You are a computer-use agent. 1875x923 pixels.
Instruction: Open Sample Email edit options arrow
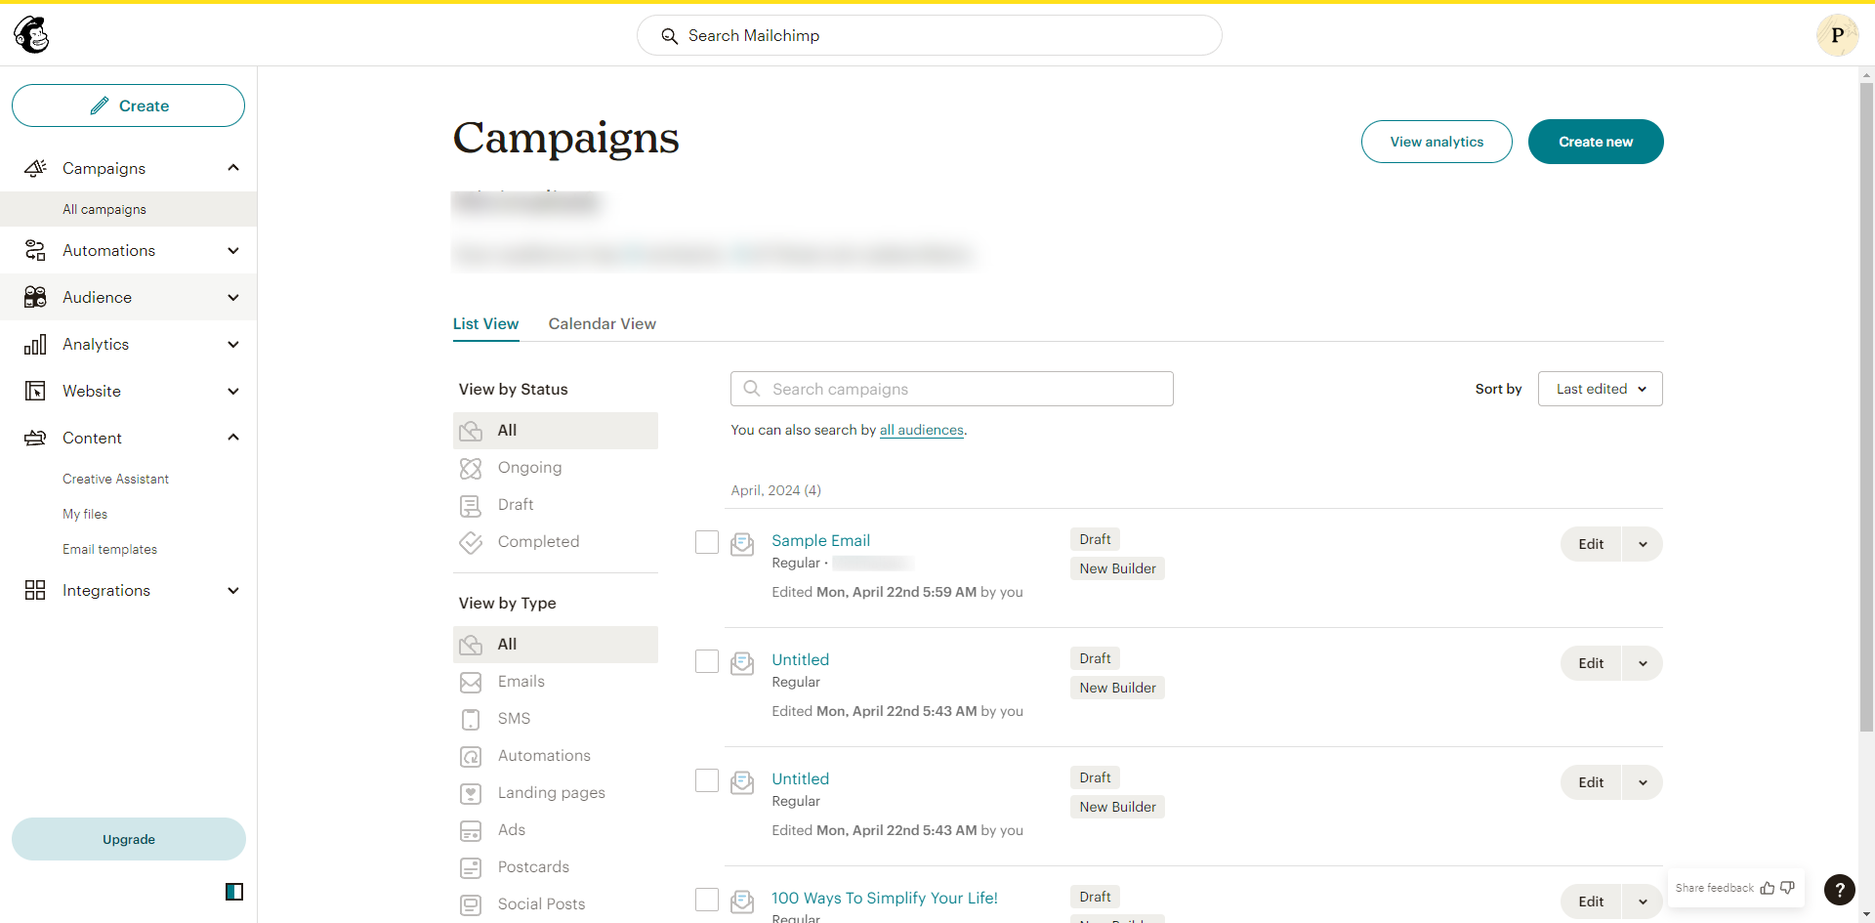click(x=1643, y=544)
